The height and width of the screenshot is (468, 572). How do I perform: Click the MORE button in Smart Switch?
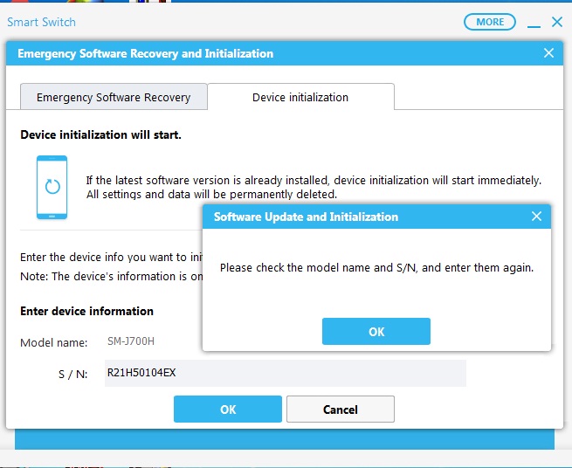[x=490, y=22]
